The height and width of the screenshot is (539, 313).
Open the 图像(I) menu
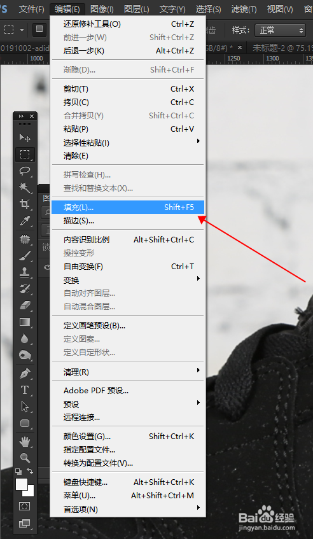102,10
